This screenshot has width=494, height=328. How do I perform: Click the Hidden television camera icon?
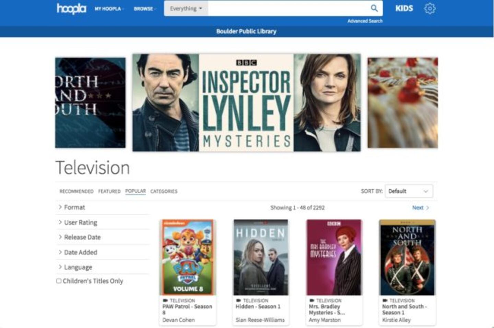[238, 301]
